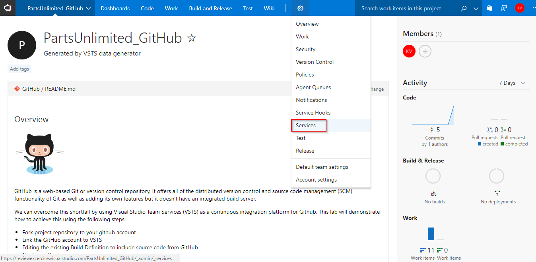Image resolution: width=536 pixels, height=262 pixels.
Task: Click "Generated by VSTS data generator" description
Action: [x=92, y=53]
